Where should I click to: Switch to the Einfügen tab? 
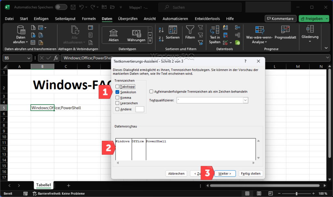(x=41, y=18)
